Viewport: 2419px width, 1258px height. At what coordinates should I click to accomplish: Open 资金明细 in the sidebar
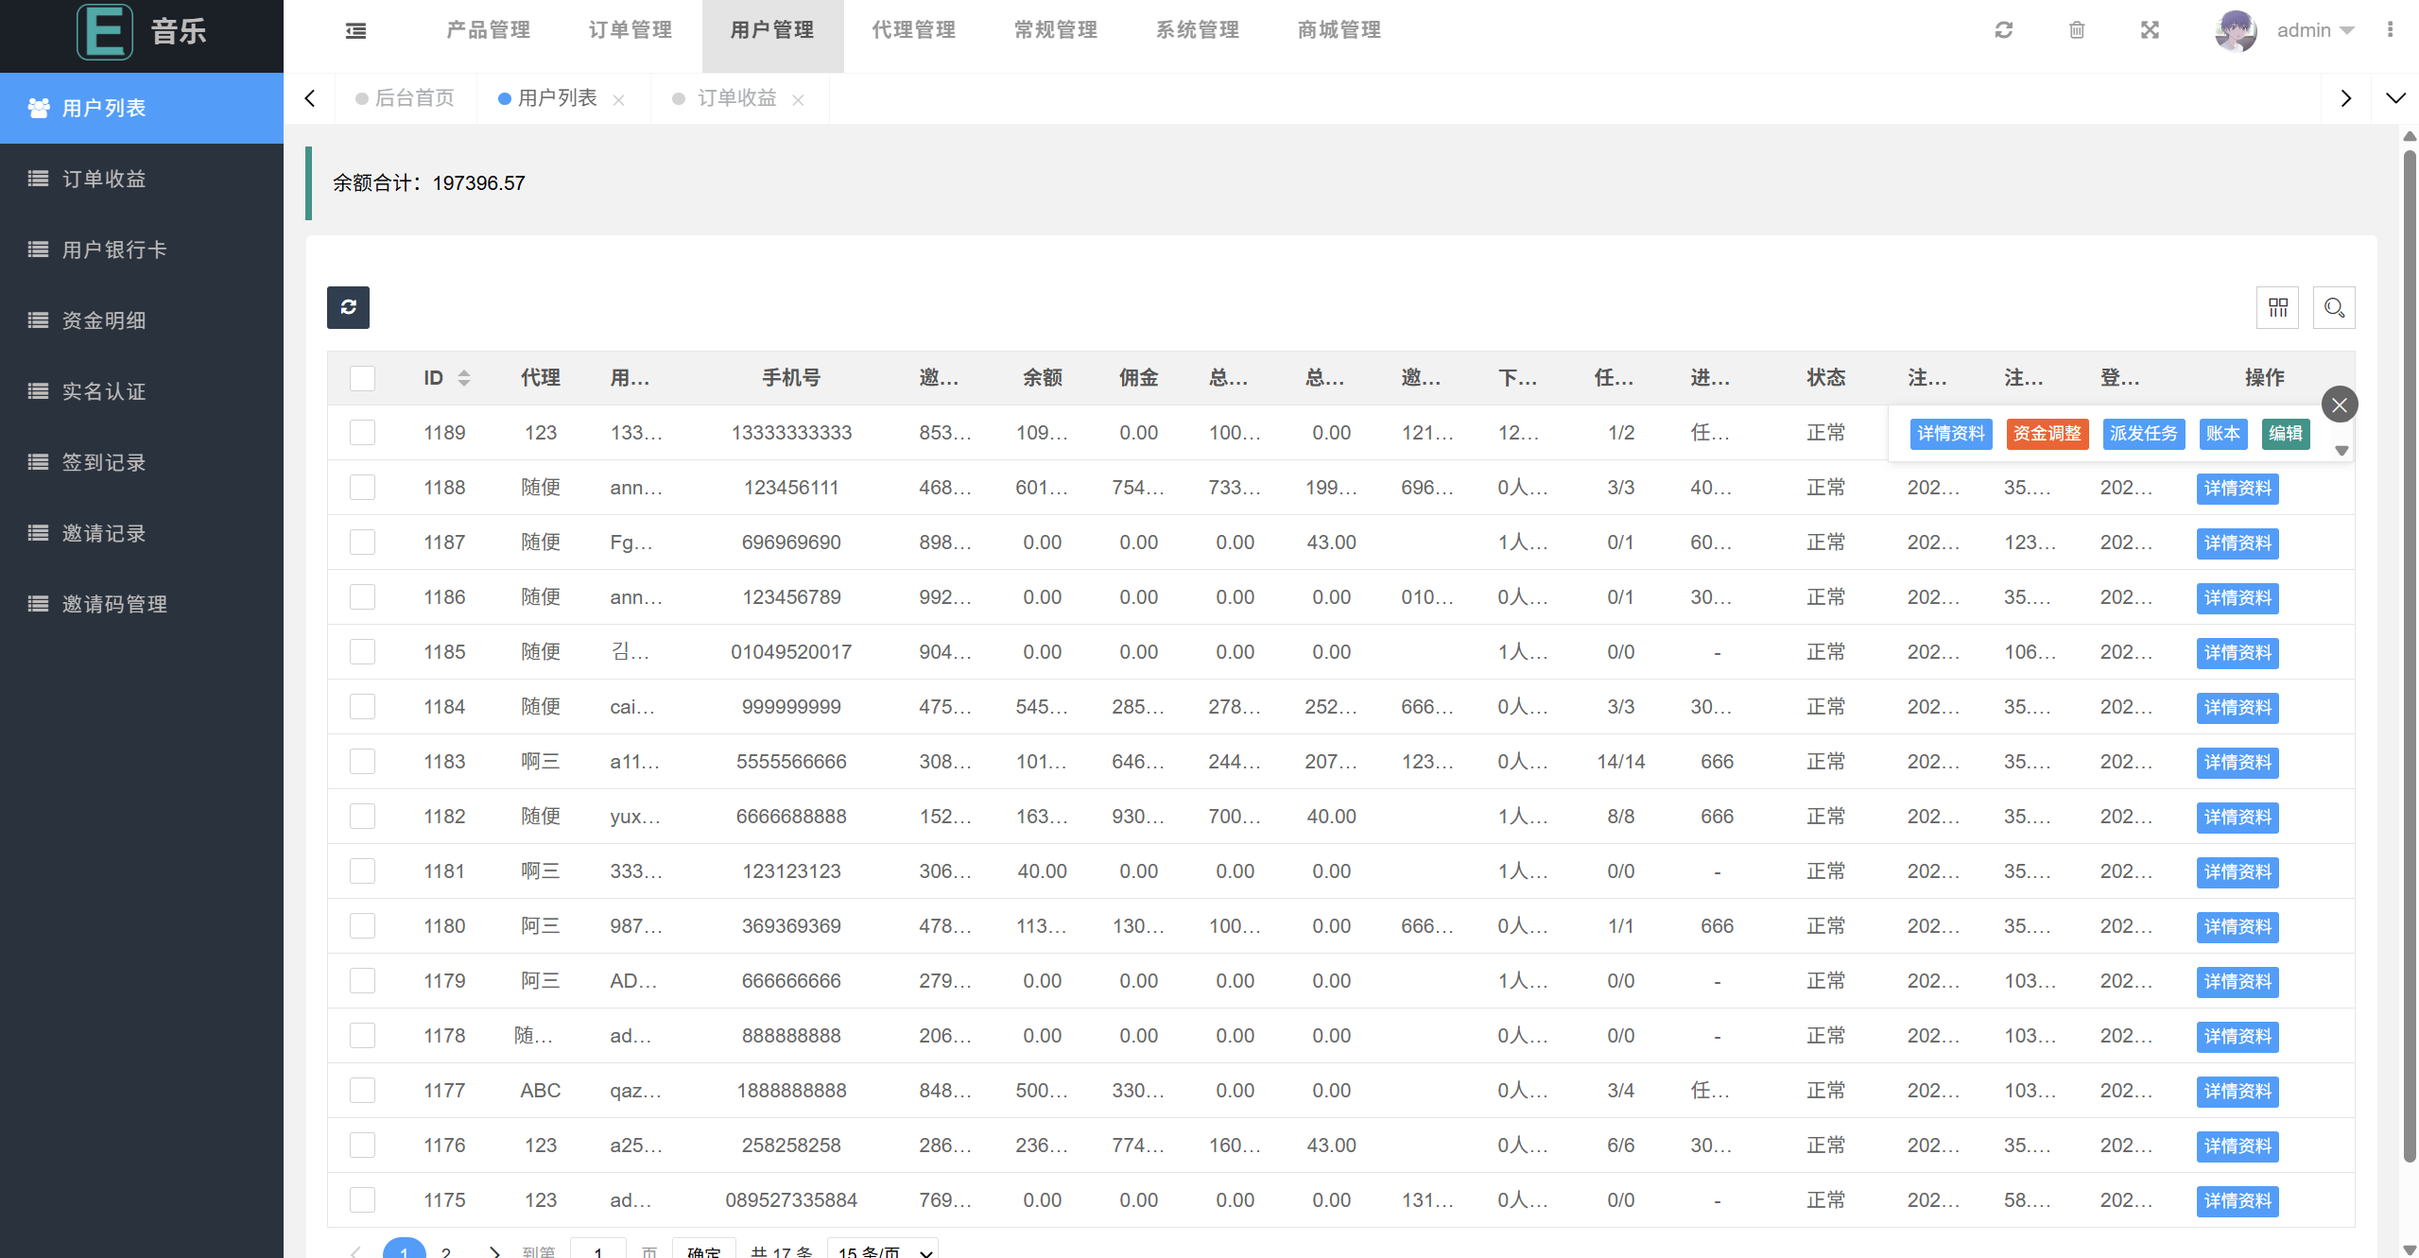pyautogui.click(x=142, y=320)
